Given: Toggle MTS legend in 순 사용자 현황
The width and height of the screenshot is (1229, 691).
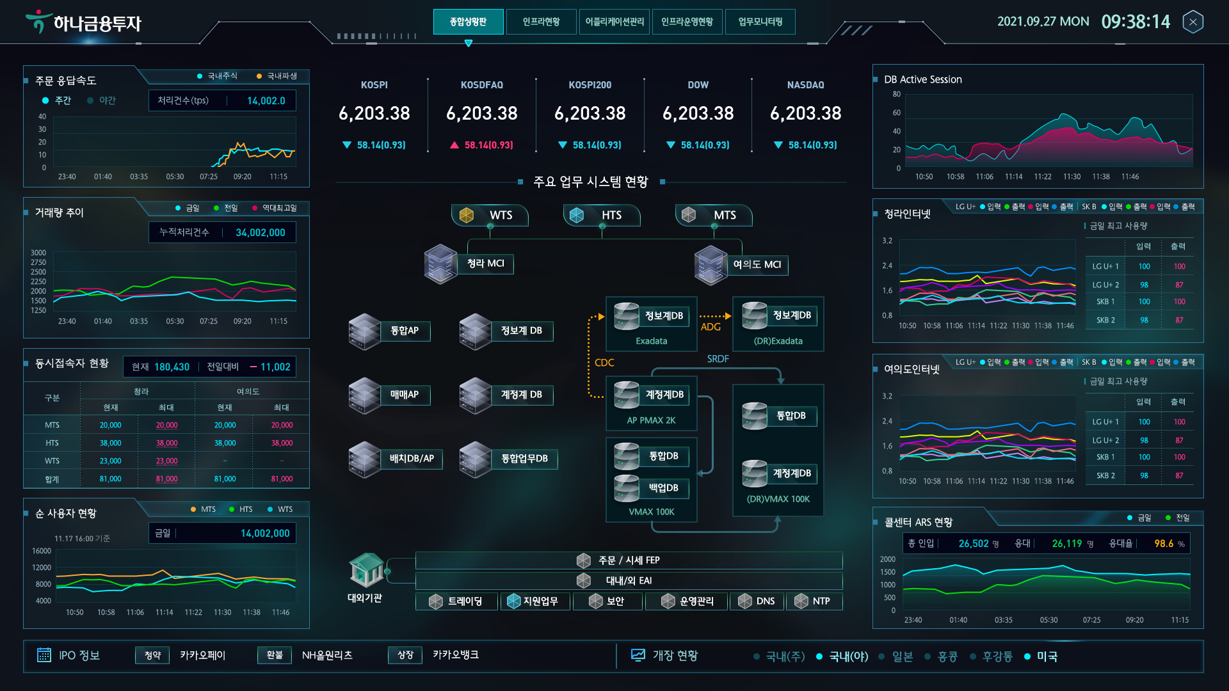Looking at the screenshot, I should pyautogui.click(x=203, y=509).
